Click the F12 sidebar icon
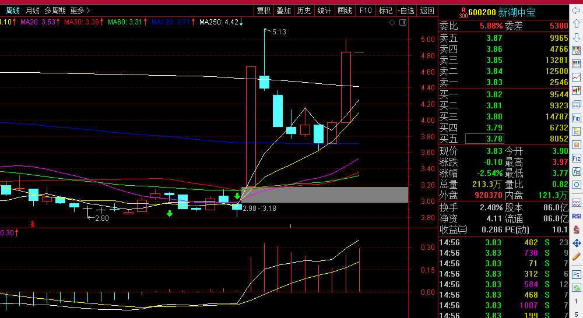Screen dimensions: 583x318 click(576, 158)
